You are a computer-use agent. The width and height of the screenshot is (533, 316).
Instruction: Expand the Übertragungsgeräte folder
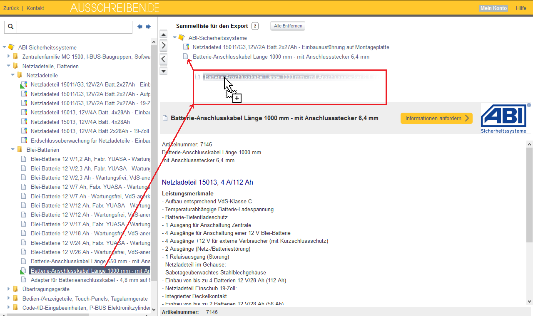9,289
